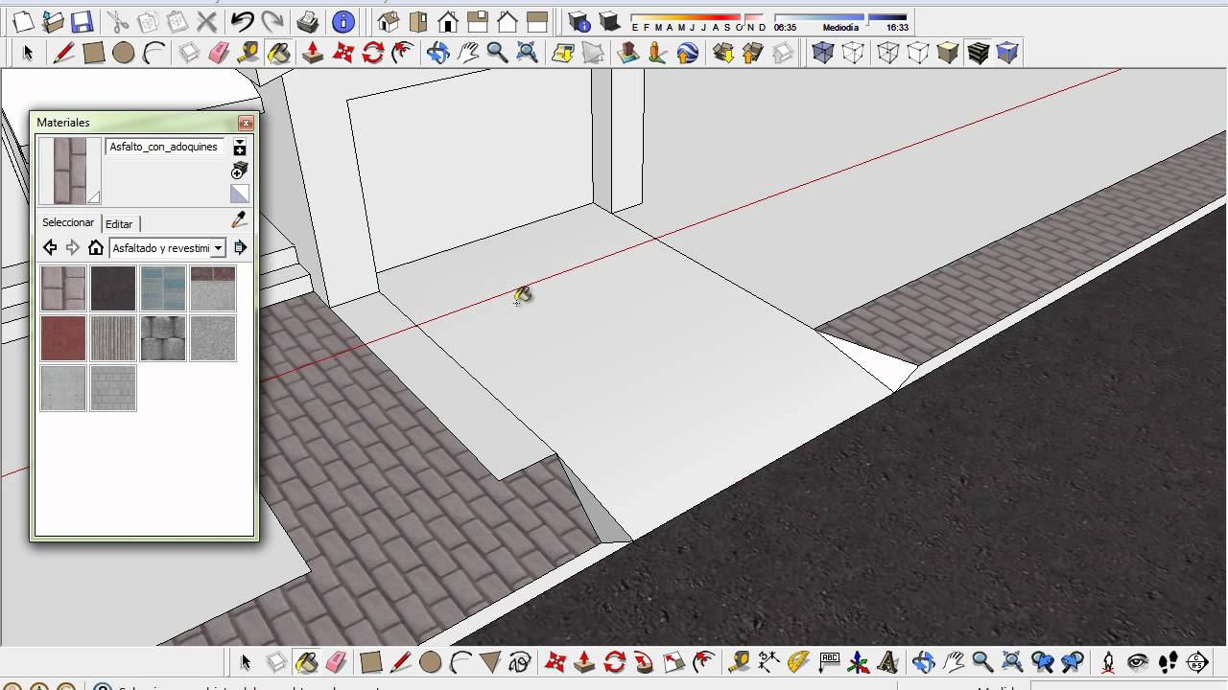
Task: Go back in the materials browser
Action: tap(50, 247)
